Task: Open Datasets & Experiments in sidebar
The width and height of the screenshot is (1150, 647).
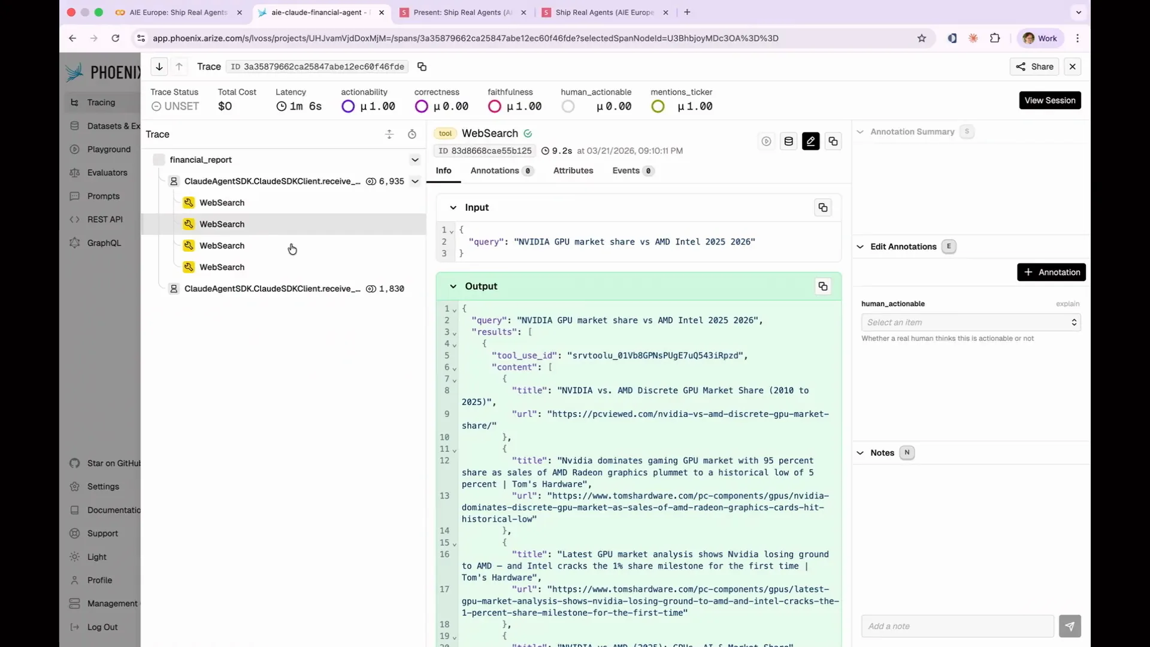Action: pyautogui.click(x=103, y=126)
